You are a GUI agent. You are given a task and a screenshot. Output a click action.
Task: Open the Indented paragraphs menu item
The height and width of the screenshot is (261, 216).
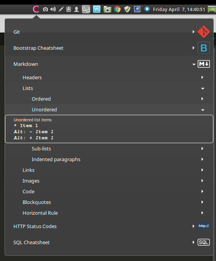tap(109, 159)
